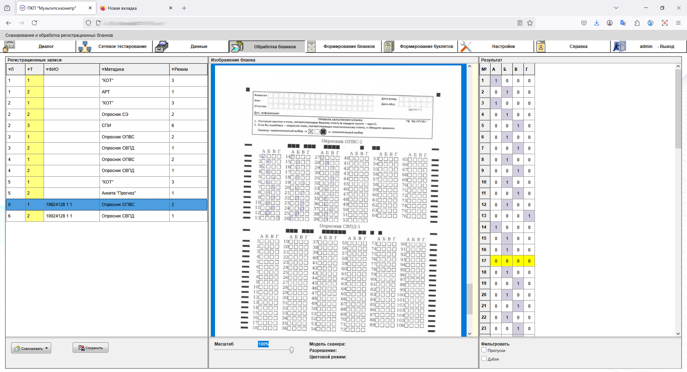Click the admin user icon
Screen dimensions: 687x372
pyautogui.click(x=619, y=46)
